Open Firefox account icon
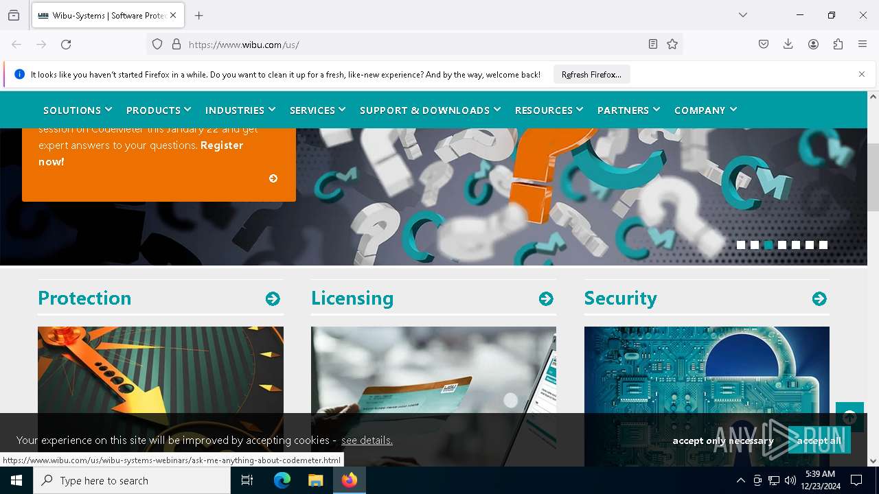 point(813,45)
